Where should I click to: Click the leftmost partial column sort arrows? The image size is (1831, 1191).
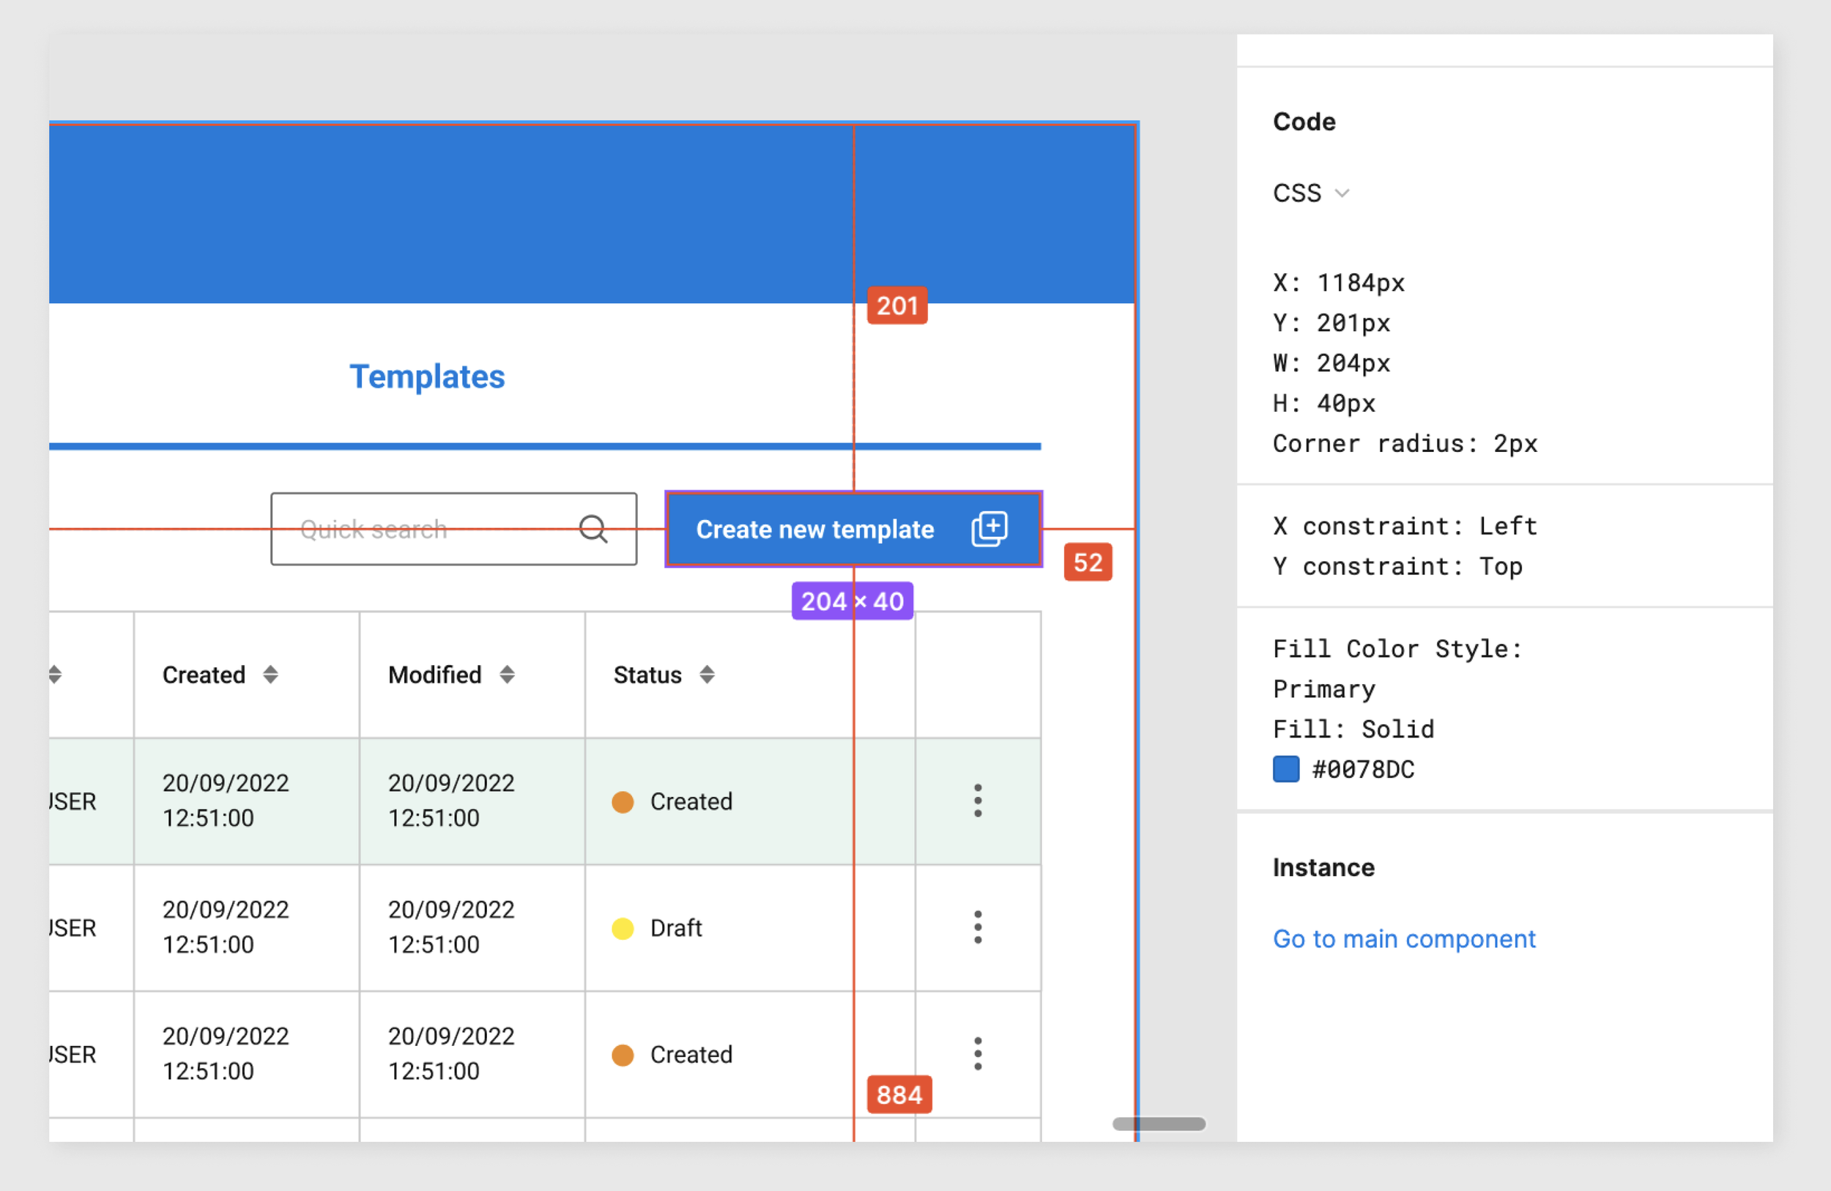click(55, 675)
